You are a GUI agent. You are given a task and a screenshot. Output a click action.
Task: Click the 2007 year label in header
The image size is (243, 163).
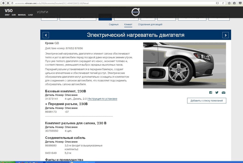pyautogui.click(x=7, y=15)
